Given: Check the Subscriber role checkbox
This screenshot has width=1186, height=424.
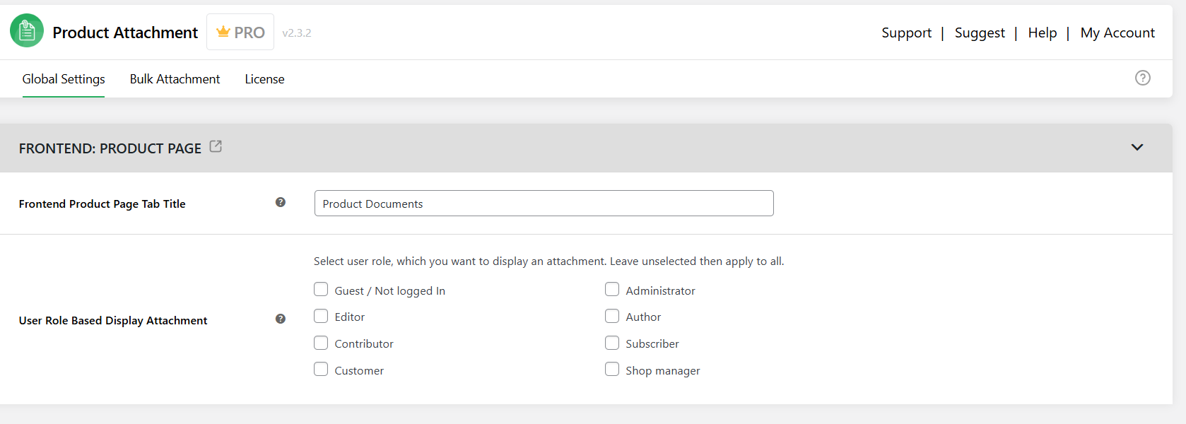Looking at the screenshot, I should (612, 343).
